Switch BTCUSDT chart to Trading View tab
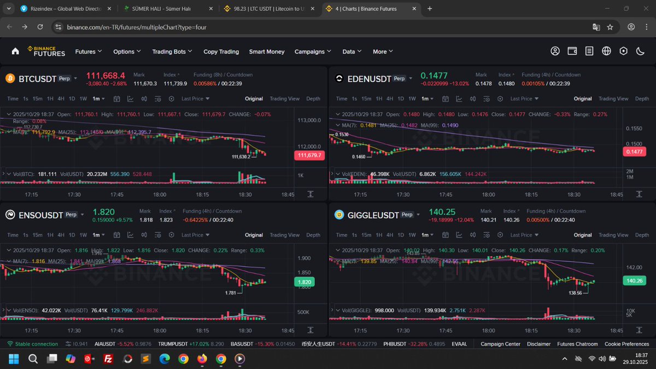Viewport: 656px width, 369px height. [285, 99]
